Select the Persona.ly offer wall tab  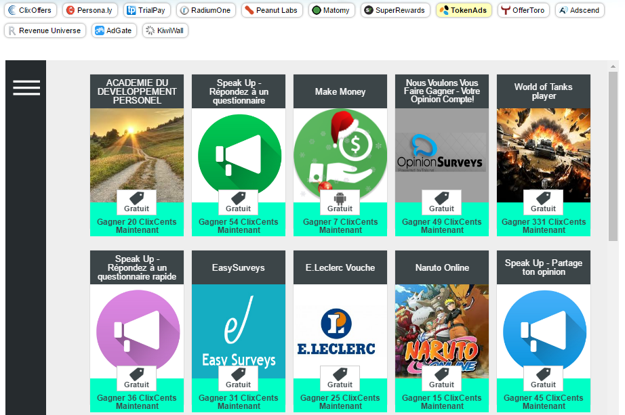pos(89,10)
